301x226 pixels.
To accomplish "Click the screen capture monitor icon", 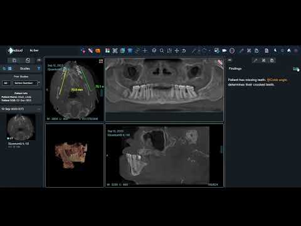I will pos(217,50).
